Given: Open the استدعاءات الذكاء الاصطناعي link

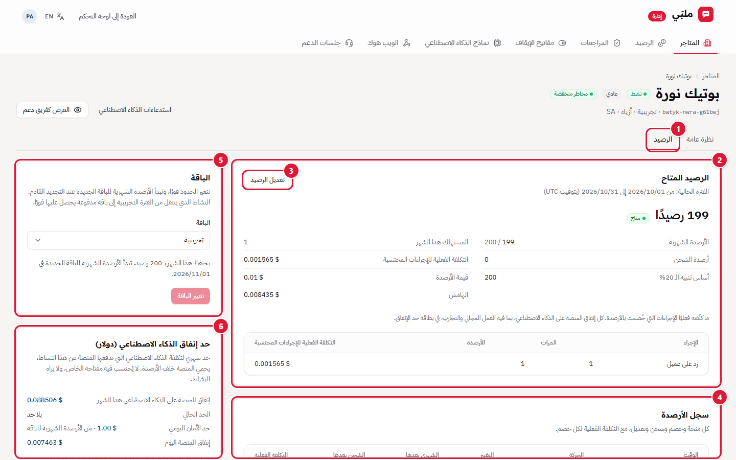Looking at the screenshot, I should coord(135,110).
